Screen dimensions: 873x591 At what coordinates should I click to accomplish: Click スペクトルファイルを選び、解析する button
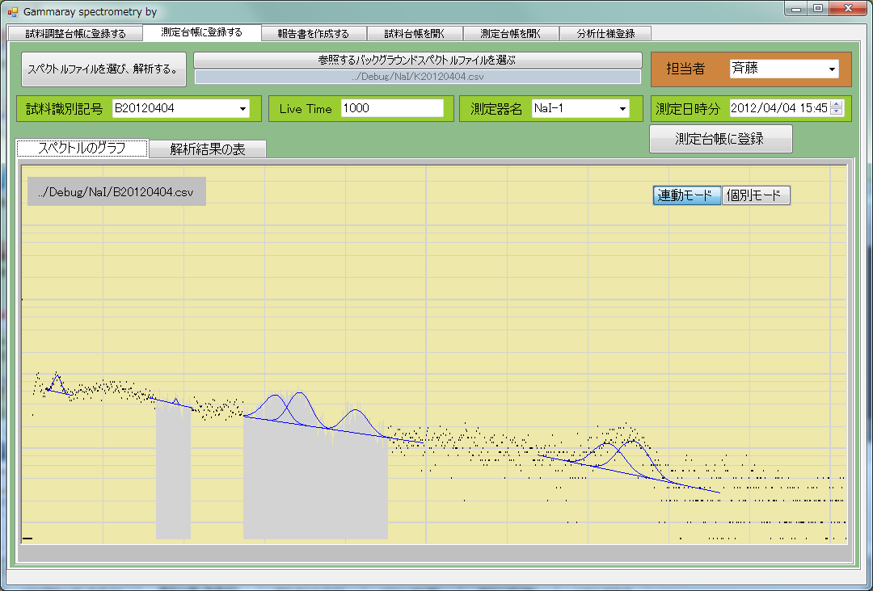click(x=103, y=69)
